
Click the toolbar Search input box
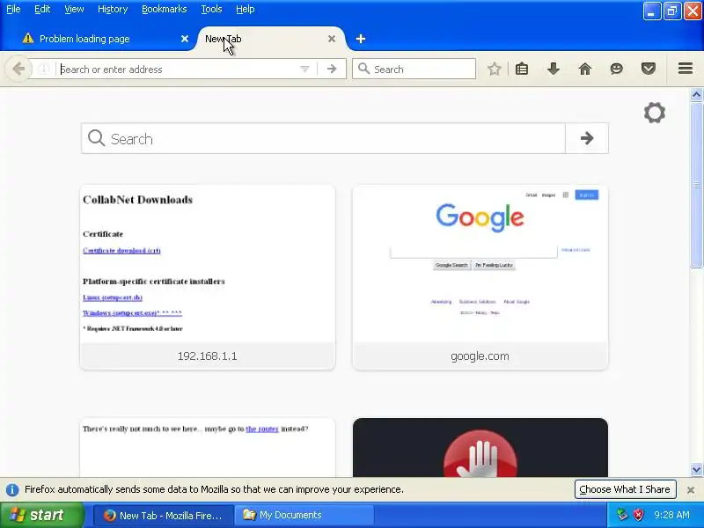414,69
